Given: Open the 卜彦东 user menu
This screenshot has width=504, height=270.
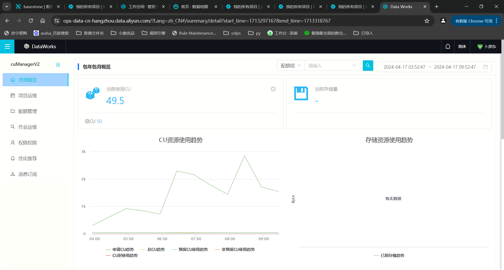Looking at the screenshot, I should click(487, 46).
